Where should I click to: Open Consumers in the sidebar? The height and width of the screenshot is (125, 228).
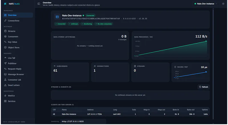click(x=18, y=36)
